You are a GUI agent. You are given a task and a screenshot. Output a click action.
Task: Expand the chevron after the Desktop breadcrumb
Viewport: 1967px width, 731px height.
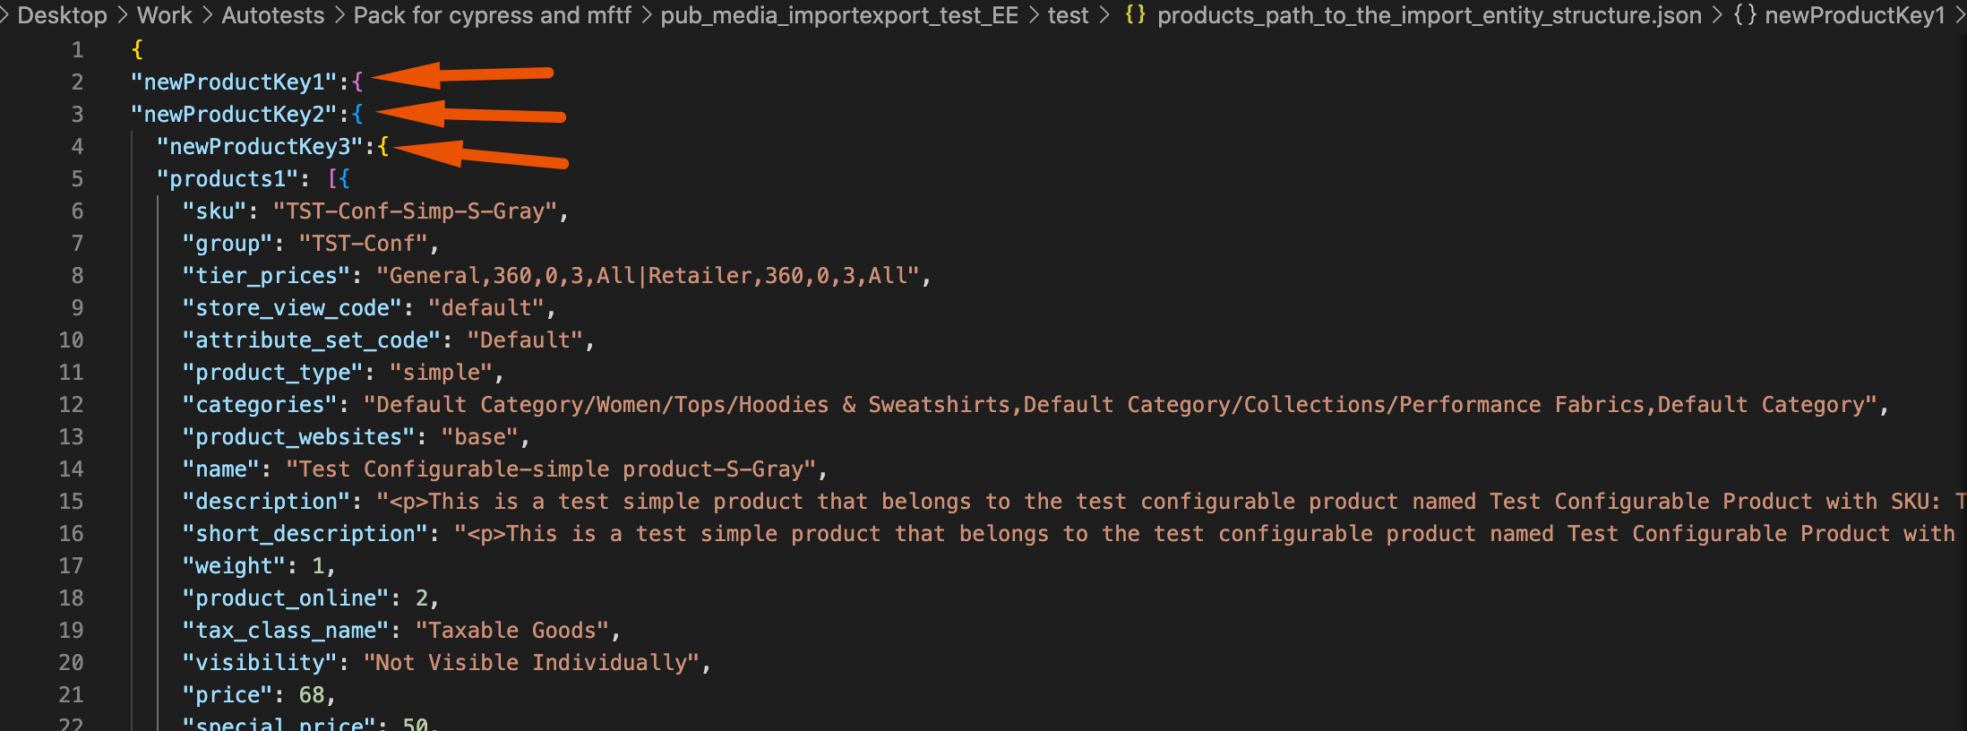click(x=123, y=15)
